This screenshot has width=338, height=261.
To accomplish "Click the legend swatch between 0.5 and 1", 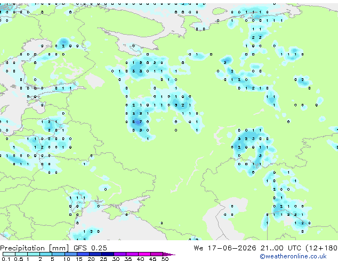I will 21,254.
